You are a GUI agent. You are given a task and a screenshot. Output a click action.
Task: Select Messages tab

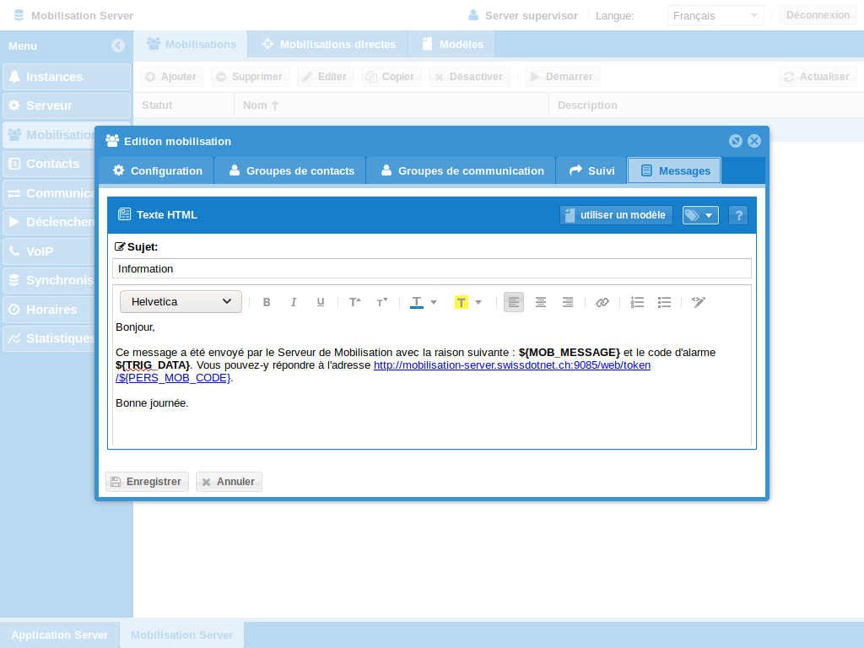point(674,170)
